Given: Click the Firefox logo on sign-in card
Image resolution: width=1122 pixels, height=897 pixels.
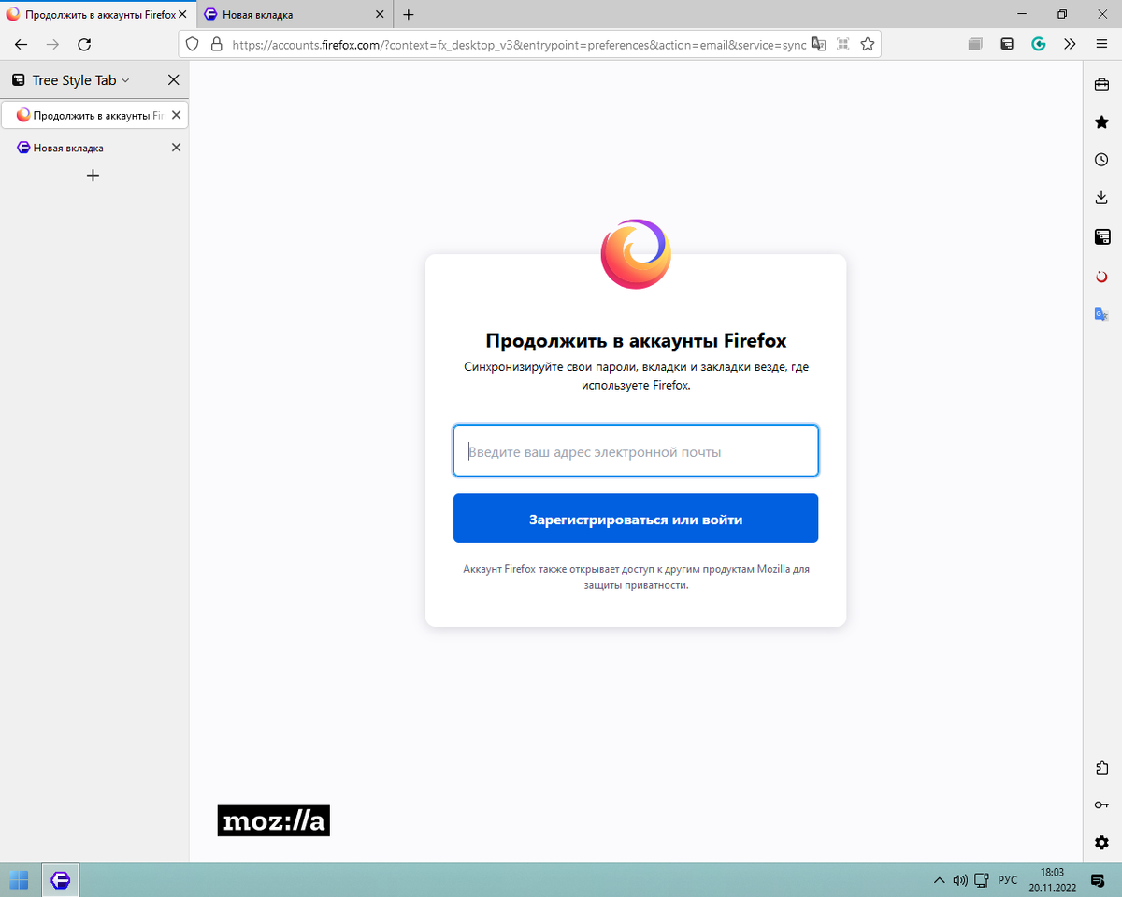Looking at the screenshot, I should (636, 254).
